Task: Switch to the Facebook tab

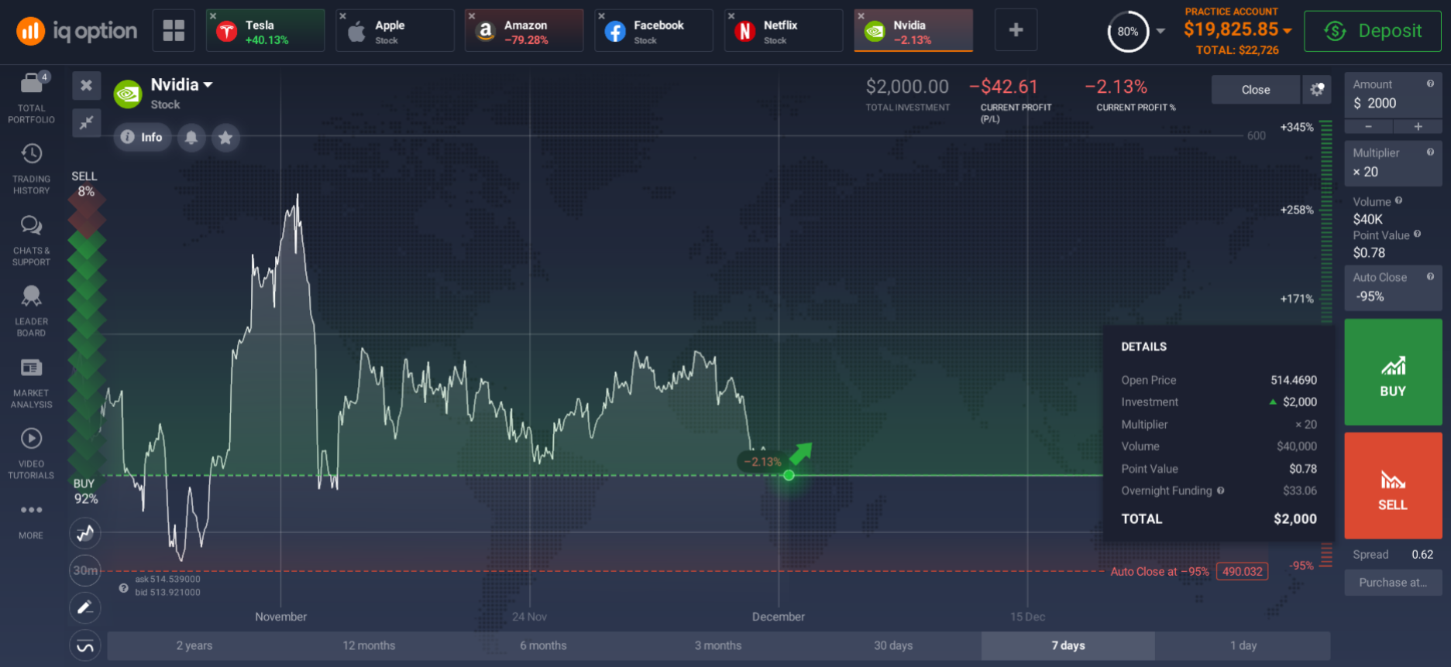Action: click(654, 31)
